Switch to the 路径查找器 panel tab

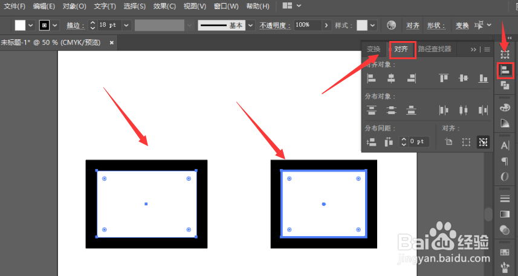point(435,49)
